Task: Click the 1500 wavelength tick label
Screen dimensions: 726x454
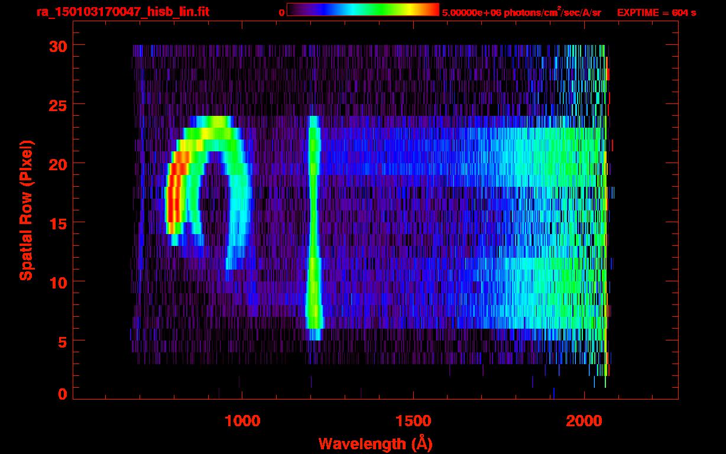Action: tap(413, 421)
